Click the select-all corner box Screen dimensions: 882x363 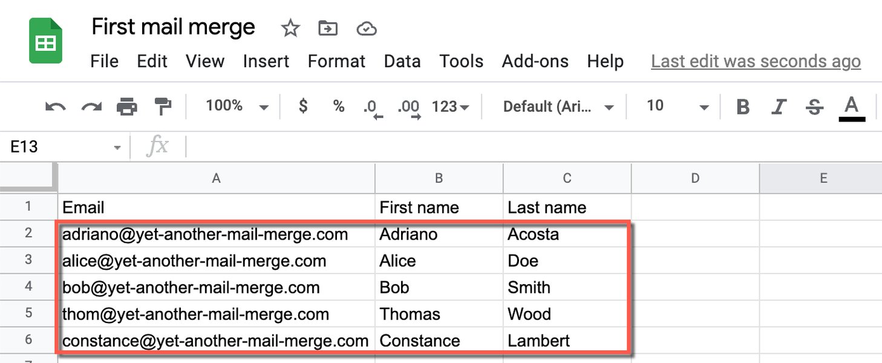pyautogui.click(x=28, y=178)
